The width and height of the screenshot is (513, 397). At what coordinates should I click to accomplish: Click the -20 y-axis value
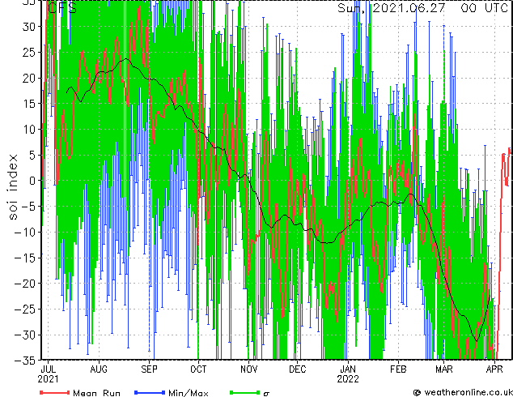tap(24, 284)
